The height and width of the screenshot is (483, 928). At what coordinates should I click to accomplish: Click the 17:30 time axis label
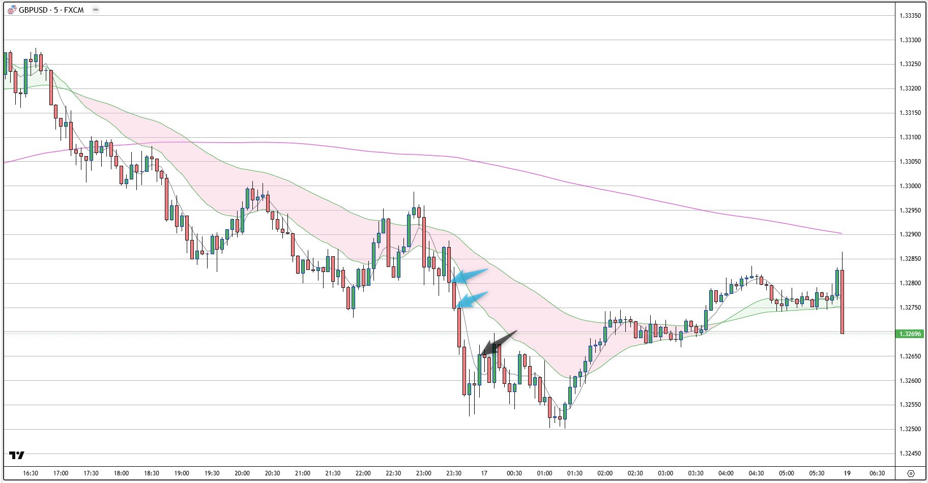coord(91,473)
